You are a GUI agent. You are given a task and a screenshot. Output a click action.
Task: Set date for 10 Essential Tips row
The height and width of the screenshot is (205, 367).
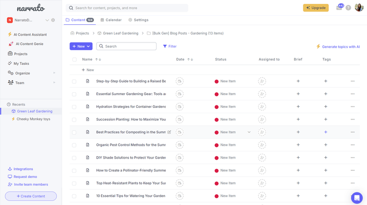click(180, 196)
